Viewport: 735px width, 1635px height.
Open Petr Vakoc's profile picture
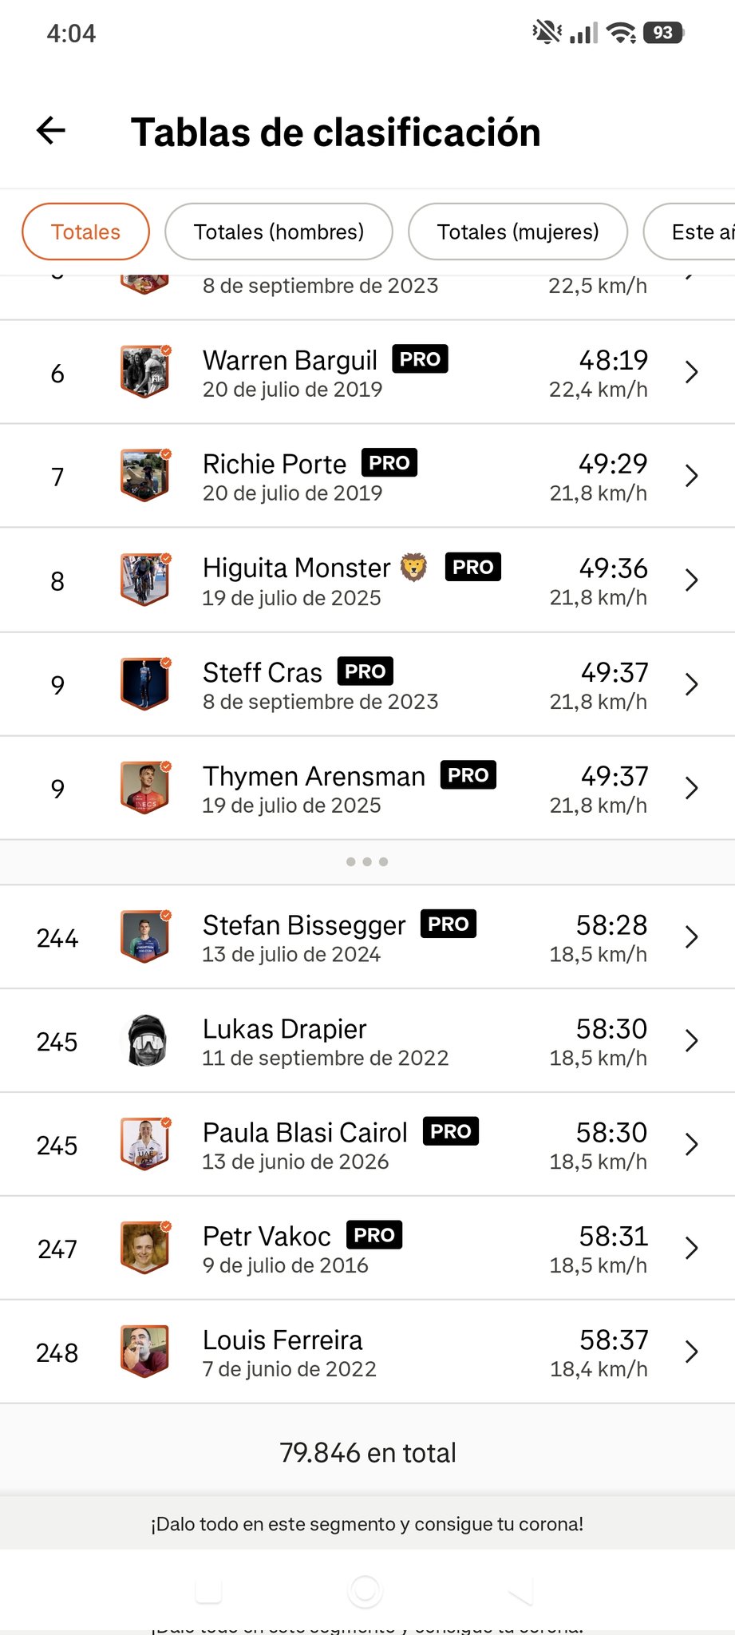tap(144, 1248)
